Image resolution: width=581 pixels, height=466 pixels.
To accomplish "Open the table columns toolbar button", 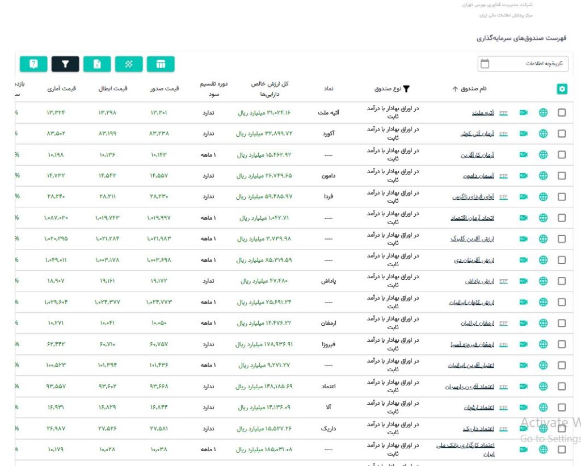I will [x=161, y=64].
